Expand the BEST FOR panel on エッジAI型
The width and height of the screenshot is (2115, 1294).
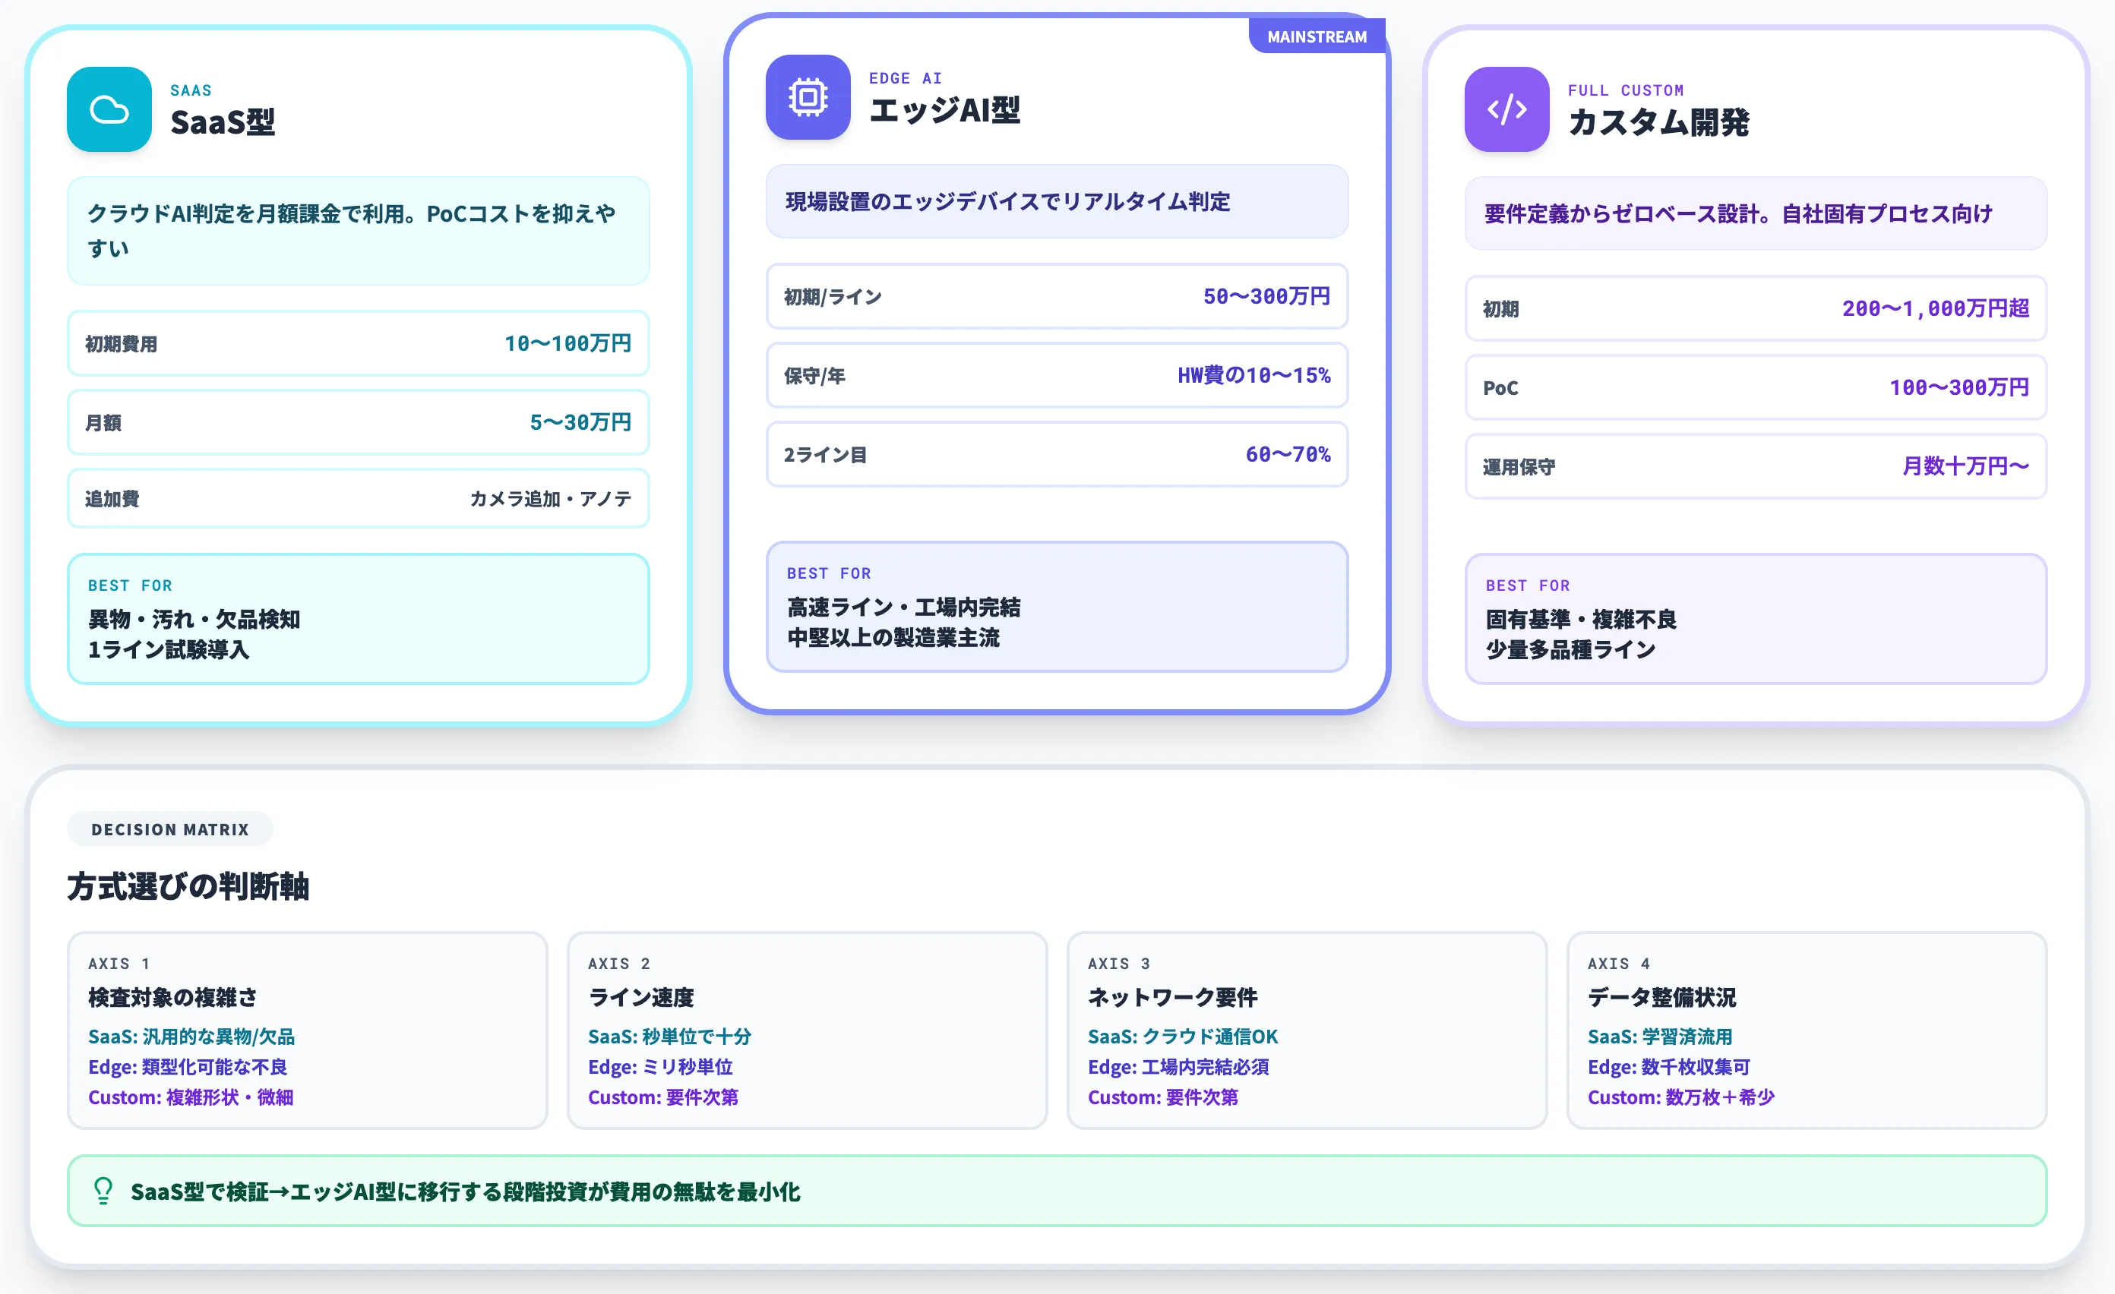pos(1057,607)
